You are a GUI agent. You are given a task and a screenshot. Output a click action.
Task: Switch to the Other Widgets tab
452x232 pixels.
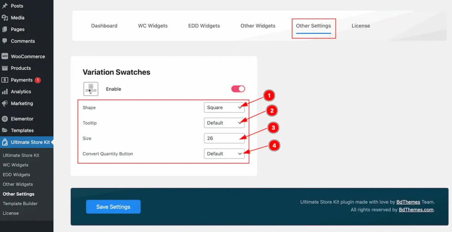click(258, 26)
